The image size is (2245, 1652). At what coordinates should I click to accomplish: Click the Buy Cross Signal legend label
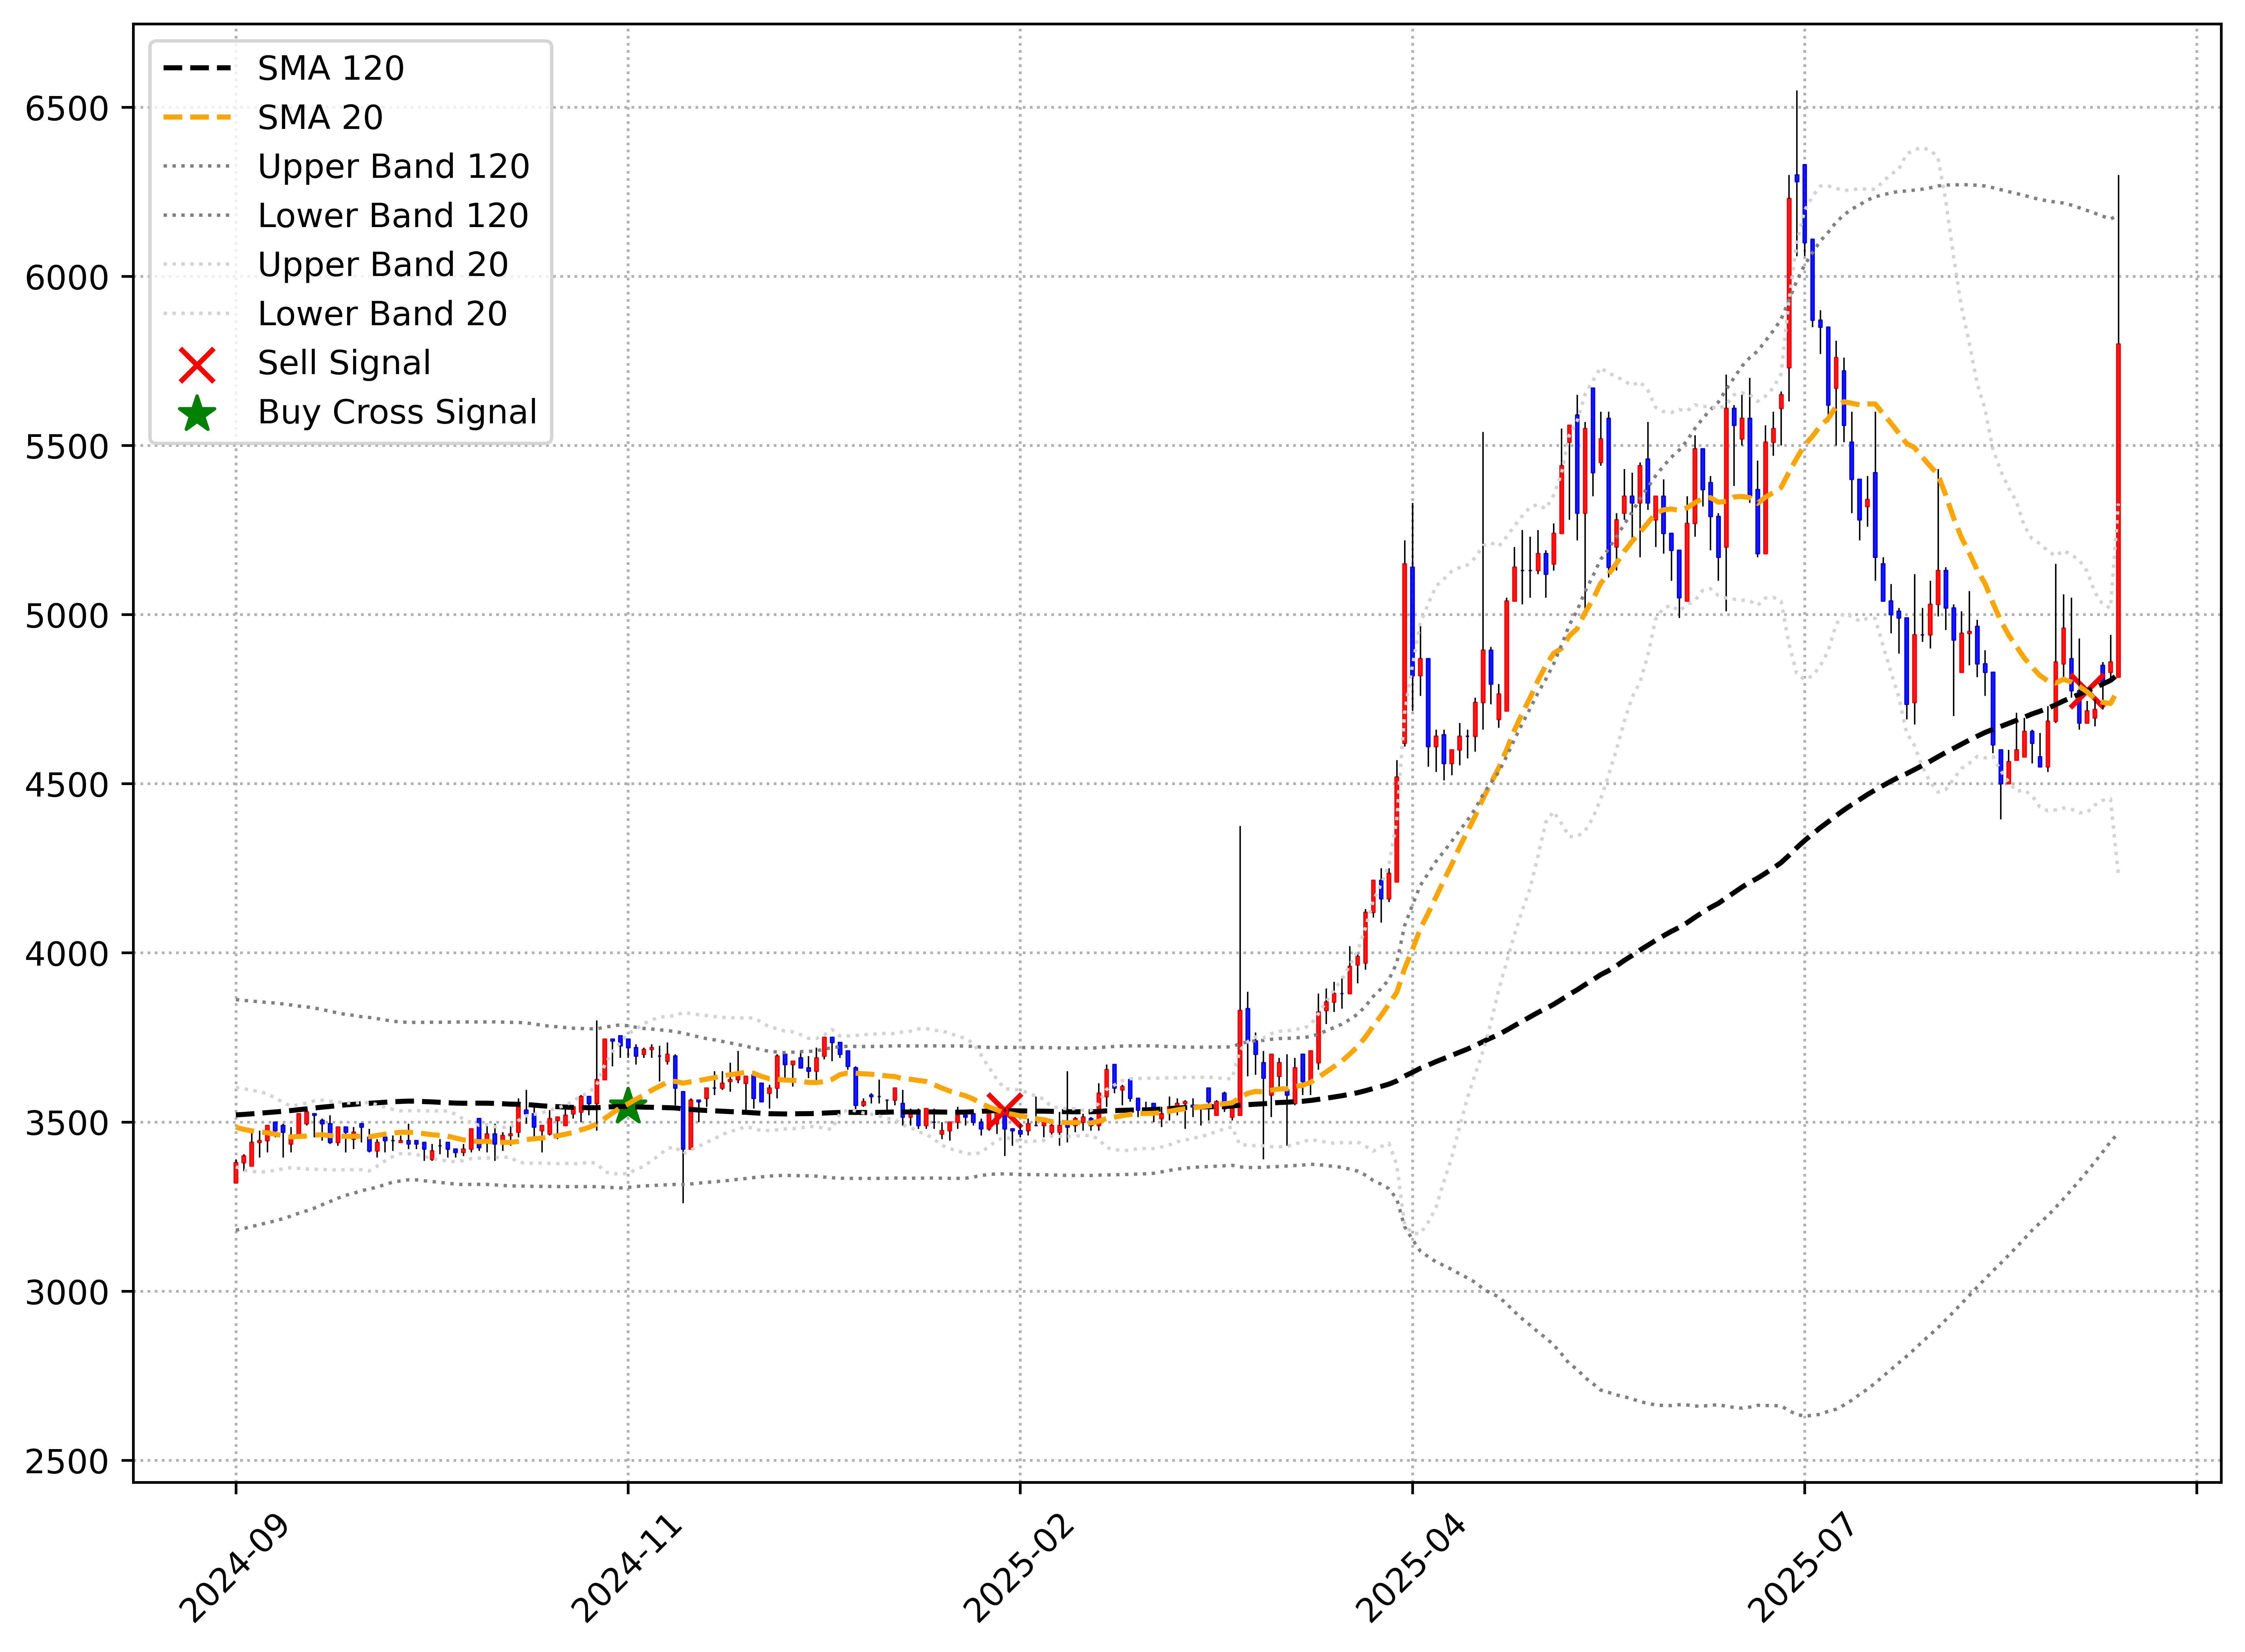pyautogui.click(x=397, y=412)
